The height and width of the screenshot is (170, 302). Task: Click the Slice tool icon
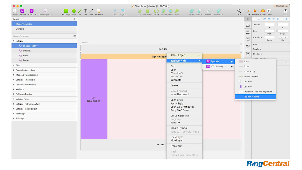91,11
